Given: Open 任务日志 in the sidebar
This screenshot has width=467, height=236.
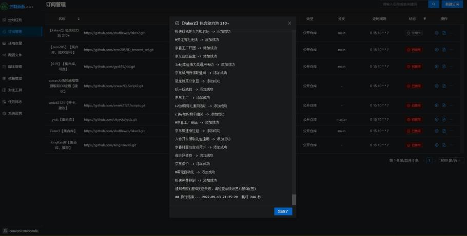Looking at the screenshot, I should (15, 101).
